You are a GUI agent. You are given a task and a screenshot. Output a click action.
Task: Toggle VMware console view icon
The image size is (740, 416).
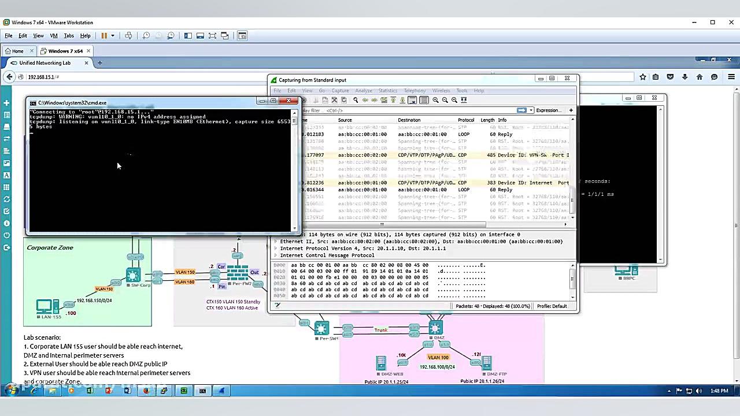tap(242, 36)
